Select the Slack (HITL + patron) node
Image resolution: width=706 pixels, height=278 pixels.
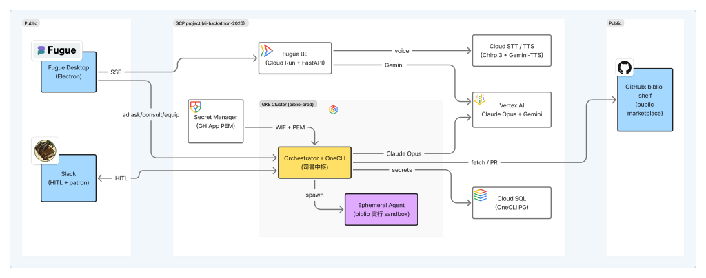(68, 178)
